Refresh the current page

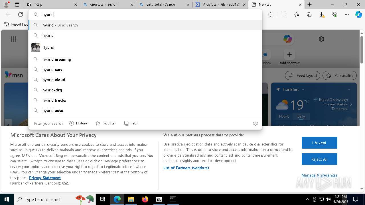[21, 15]
